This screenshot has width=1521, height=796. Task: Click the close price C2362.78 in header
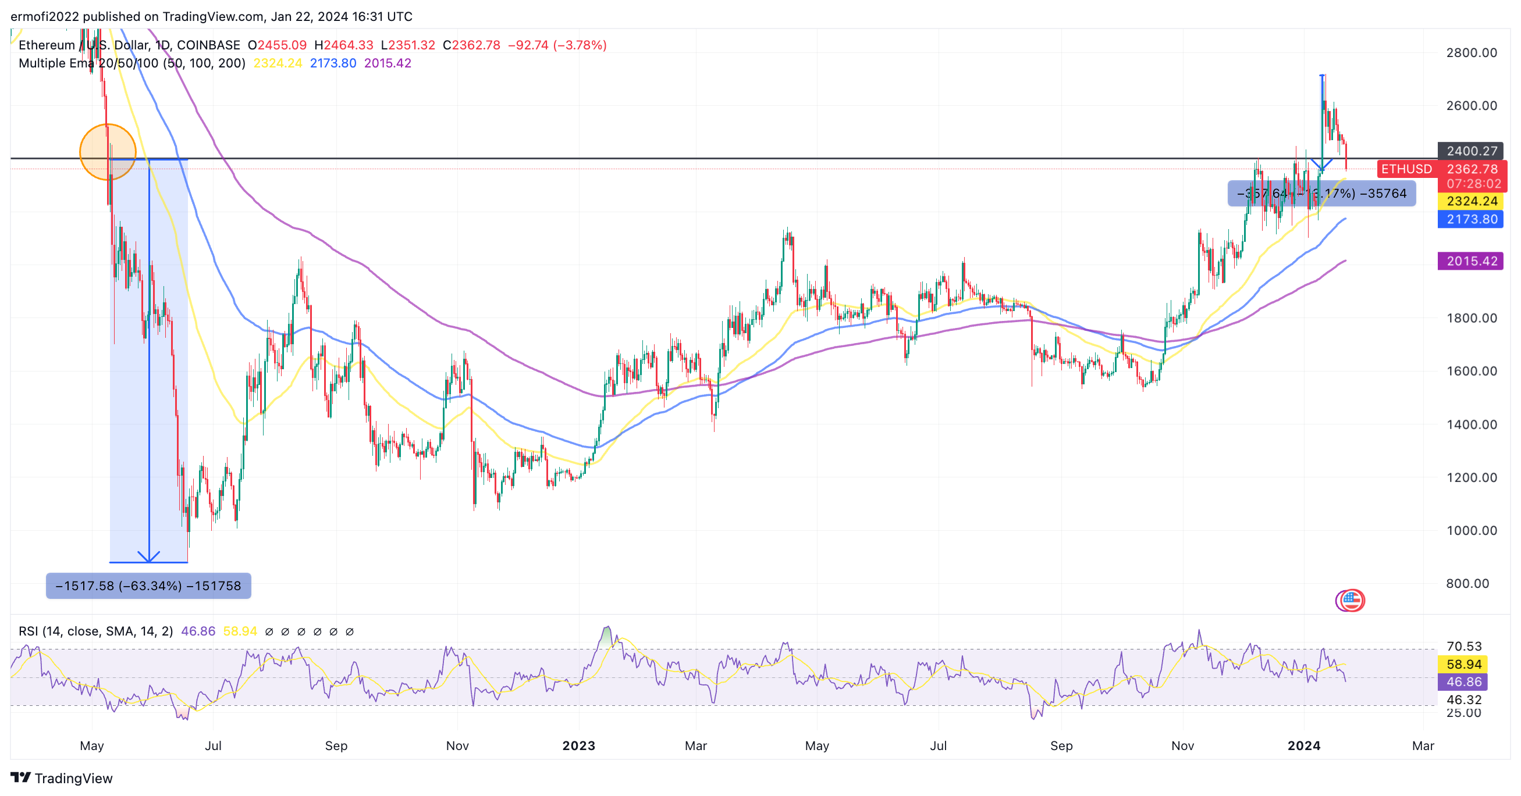coord(471,45)
